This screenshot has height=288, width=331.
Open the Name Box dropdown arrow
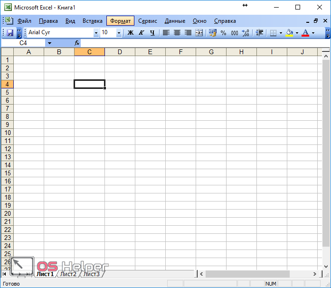pyautogui.click(x=49, y=43)
